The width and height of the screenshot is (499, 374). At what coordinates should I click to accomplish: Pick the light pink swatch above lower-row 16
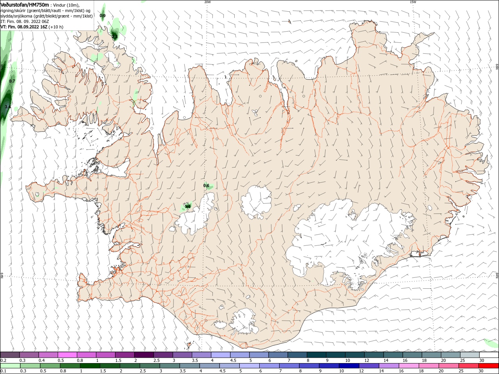(x=409, y=366)
